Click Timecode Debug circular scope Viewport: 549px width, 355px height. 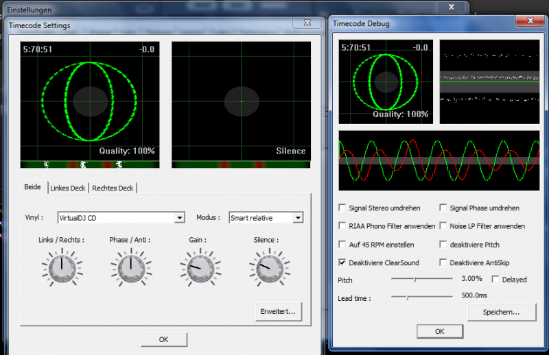(386, 82)
